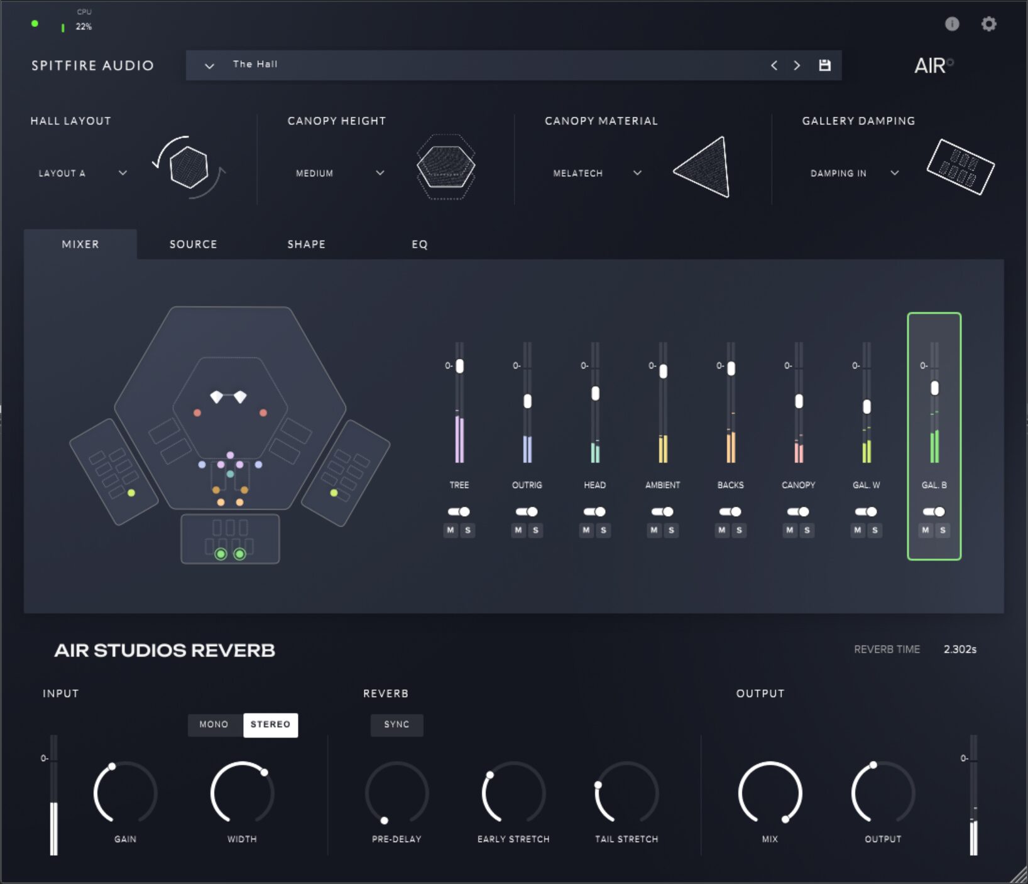The image size is (1028, 884).
Task: Select the right green gallery mic at hall bottom
Action: pyautogui.click(x=239, y=554)
